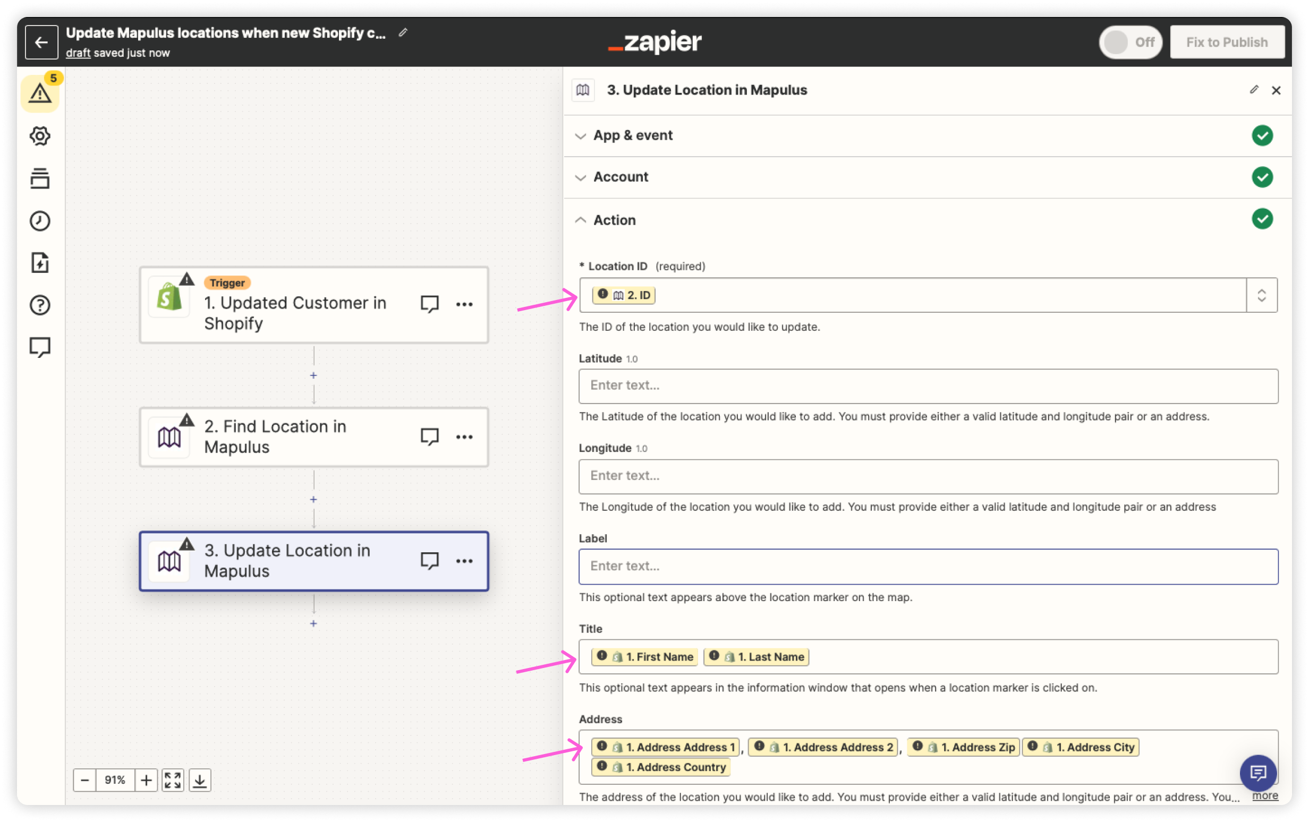Open more options for Find Location step
The image size is (1309, 822).
464,437
